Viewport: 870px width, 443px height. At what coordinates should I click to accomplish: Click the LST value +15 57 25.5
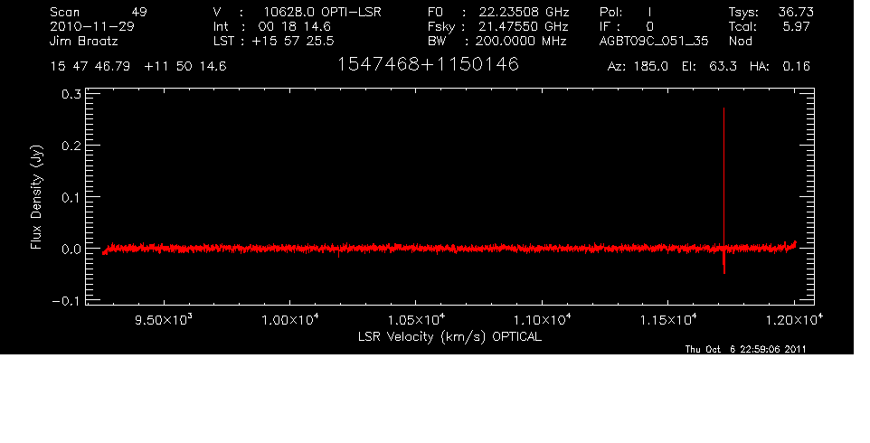(293, 41)
